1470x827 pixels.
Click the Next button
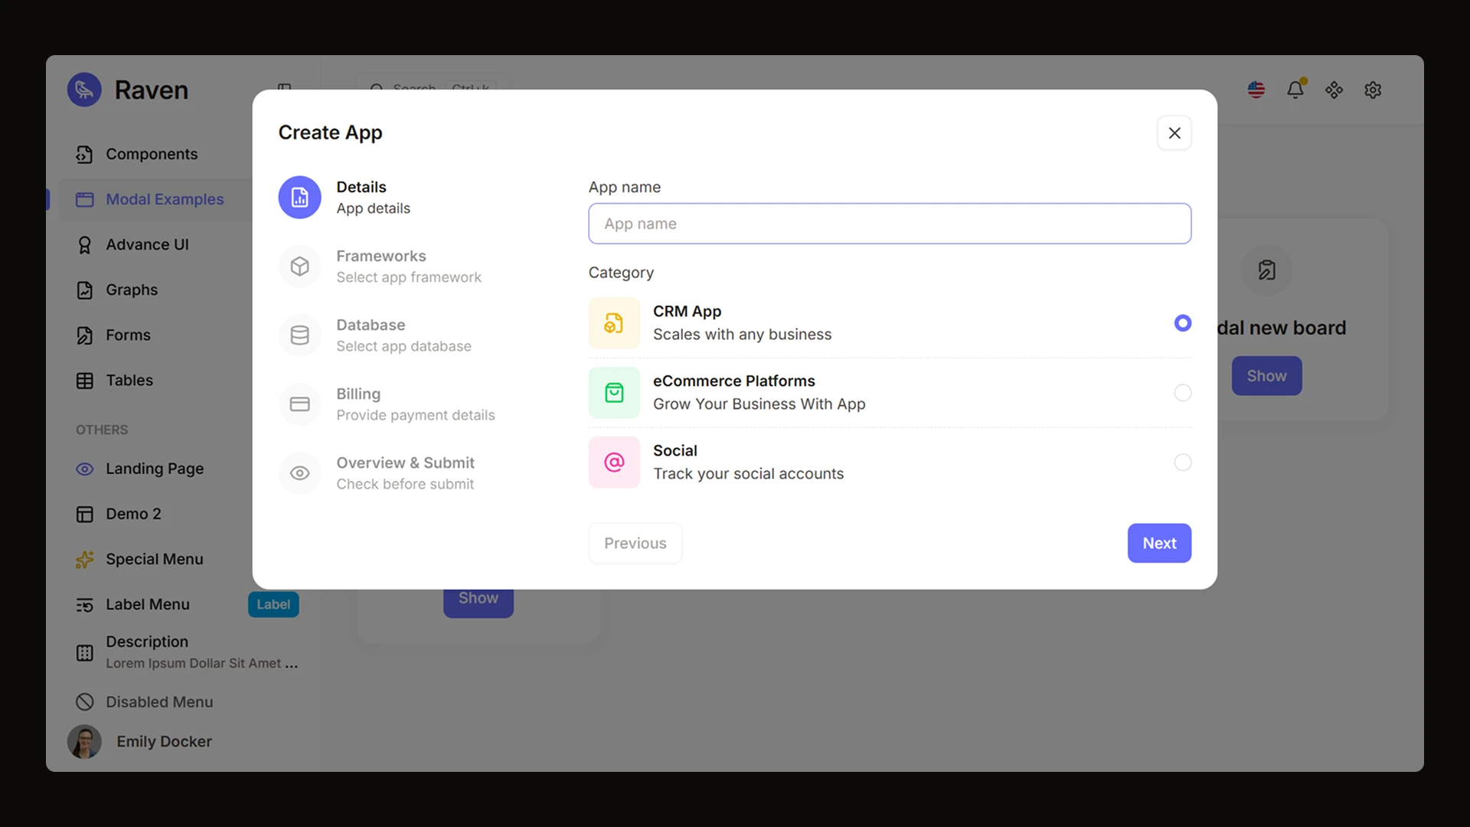tap(1159, 544)
